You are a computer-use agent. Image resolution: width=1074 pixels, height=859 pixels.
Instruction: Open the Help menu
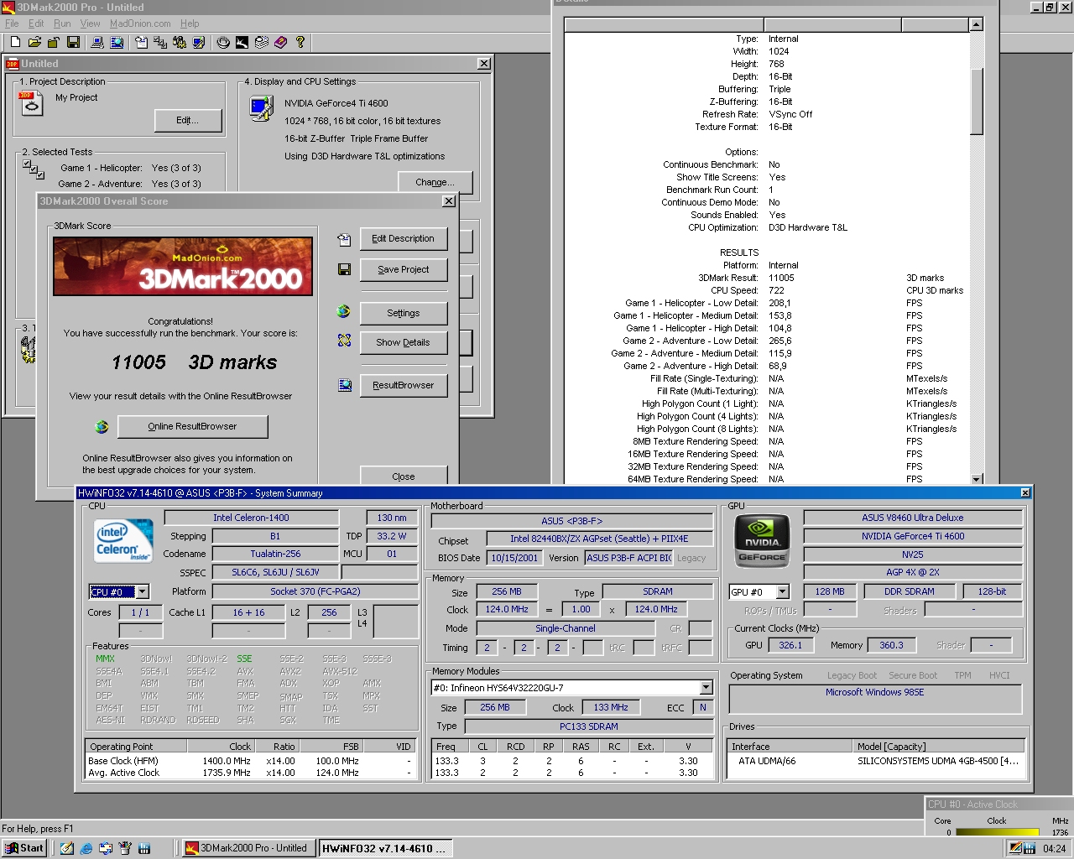tap(190, 23)
